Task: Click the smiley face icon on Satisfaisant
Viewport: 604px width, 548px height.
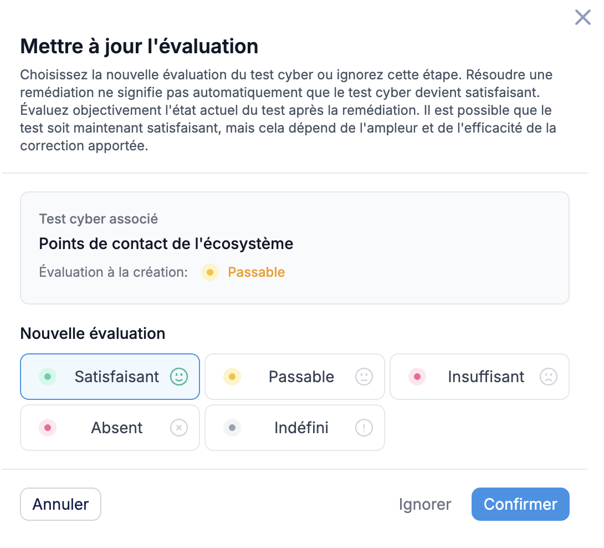Action: (x=179, y=377)
